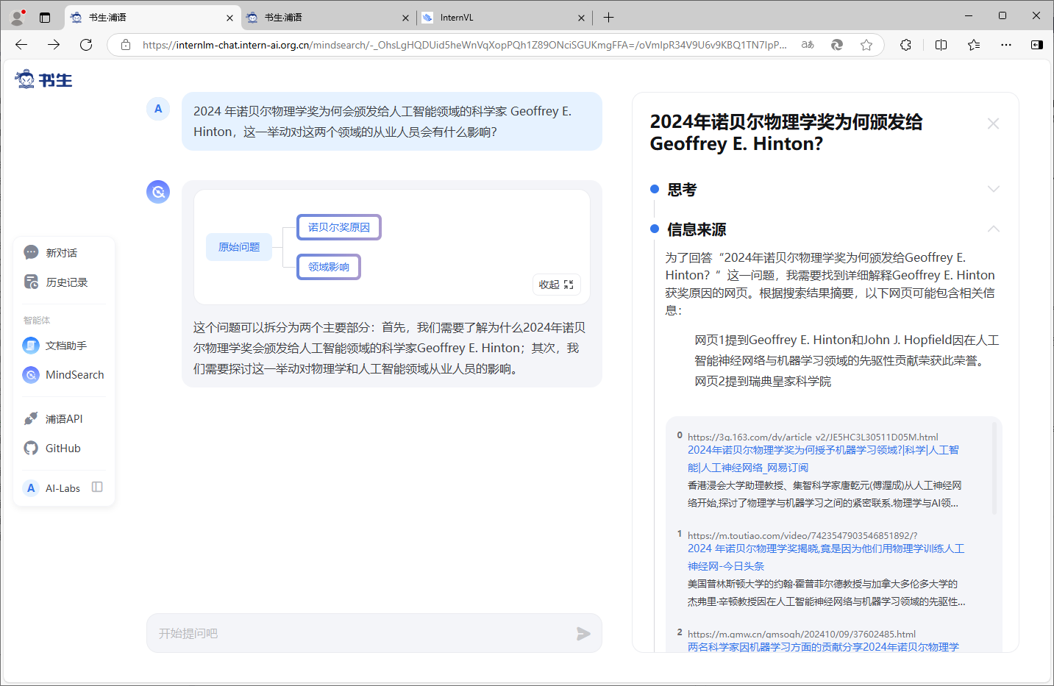Select 原始问题 root node
The image size is (1054, 686).
coord(239,247)
